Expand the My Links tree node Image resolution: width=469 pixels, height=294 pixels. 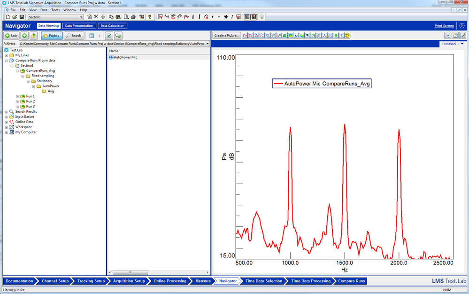click(7, 55)
